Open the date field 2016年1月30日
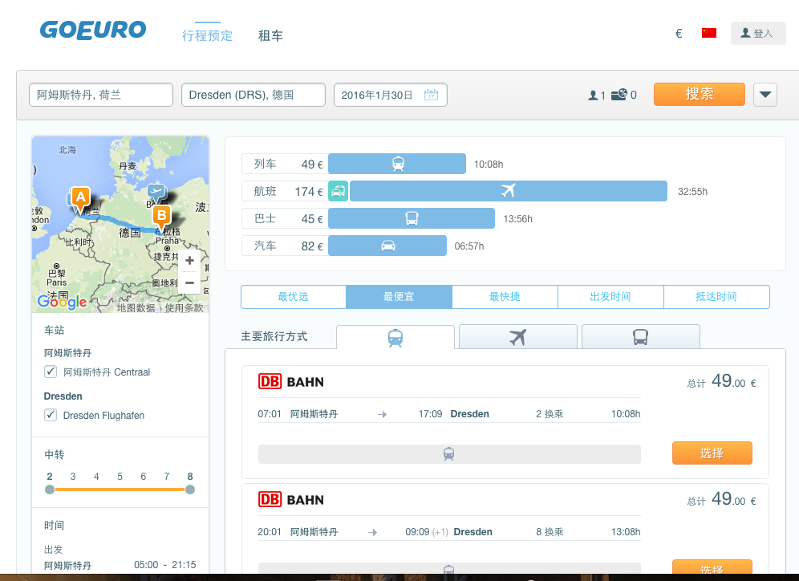Viewport: 799px width, 581px height. click(391, 95)
